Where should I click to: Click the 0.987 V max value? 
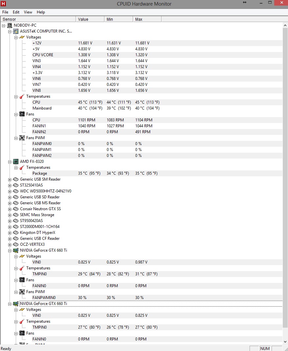tap(141, 262)
